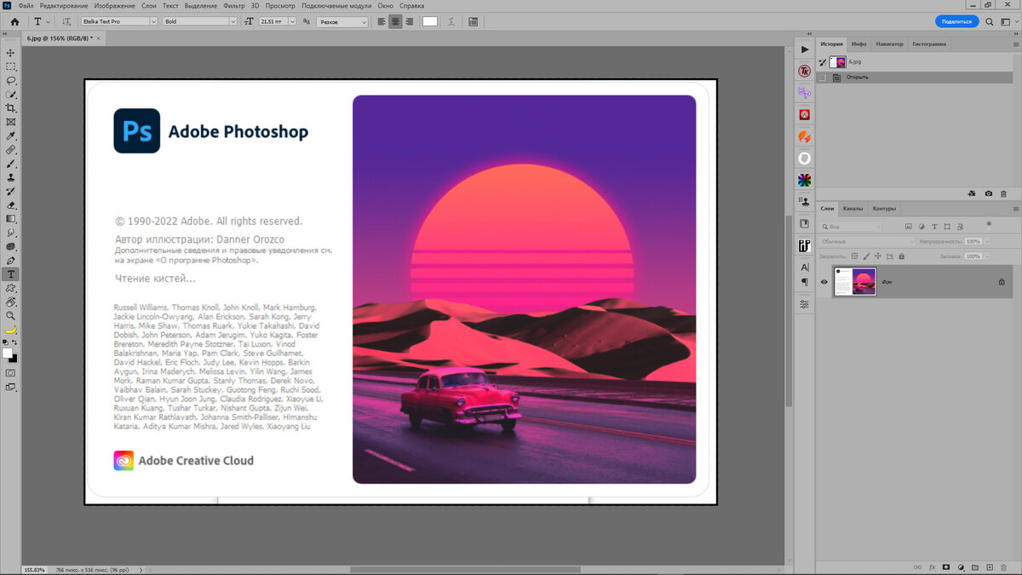Screen dimensions: 1022x575
Task: Open the Фильтр menu
Action: tap(233, 6)
